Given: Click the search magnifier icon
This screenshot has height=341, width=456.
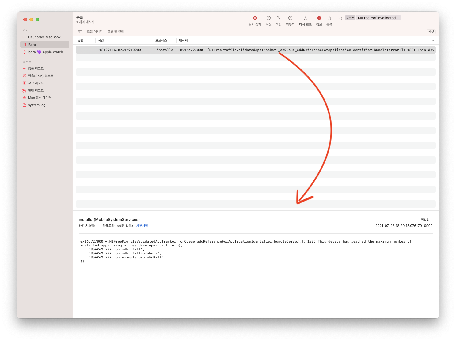Looking at the screenshot, I should point(340,18).
